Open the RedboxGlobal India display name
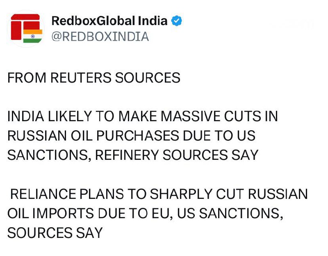Viewport: 328px width, 256px height. point(109,21)
